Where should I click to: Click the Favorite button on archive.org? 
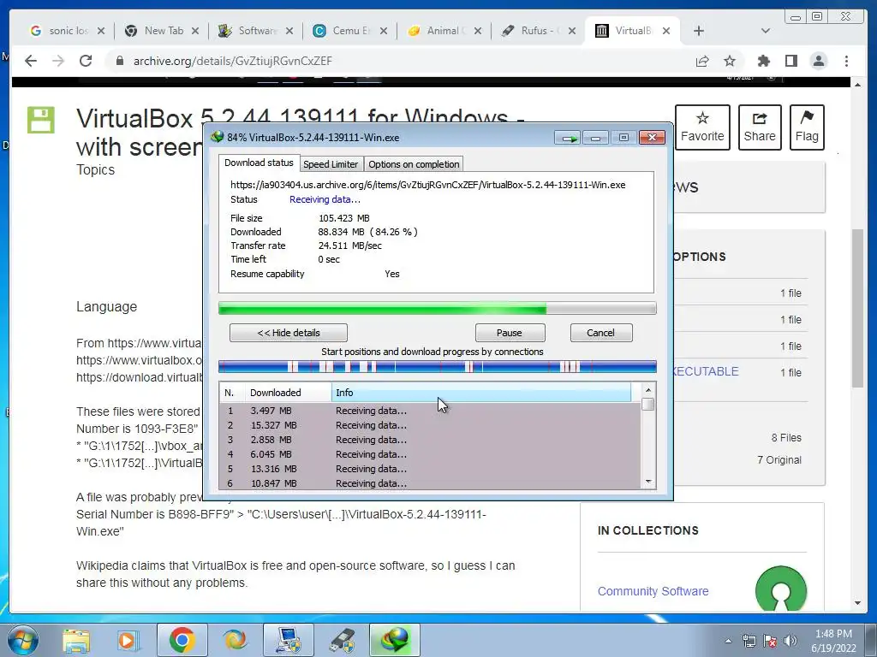702,127
